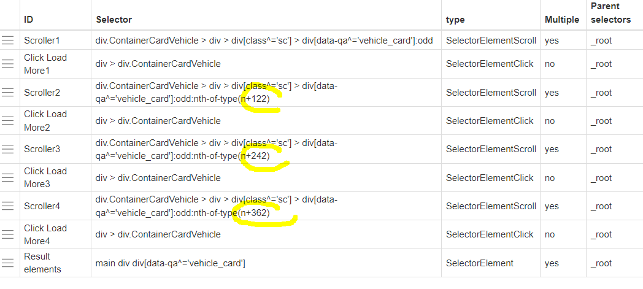Click the drag handle for Result elements

tap(7, 263)
